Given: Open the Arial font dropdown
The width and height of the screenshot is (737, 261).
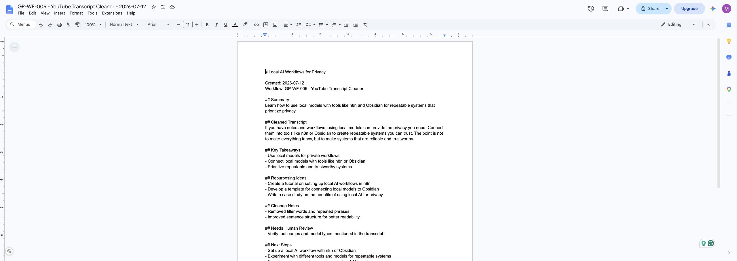Looking at the screenshot, I should 159,24.
